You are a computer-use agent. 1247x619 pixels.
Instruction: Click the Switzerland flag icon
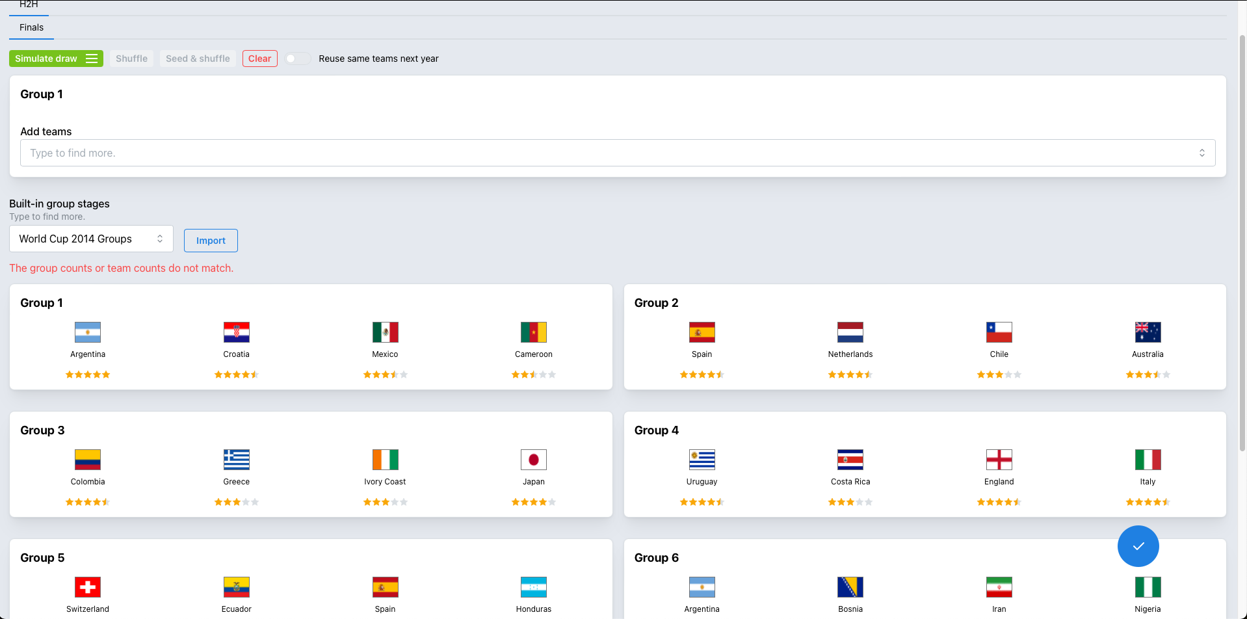(x=88, y=587)
